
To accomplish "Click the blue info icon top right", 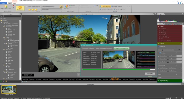I will click(181, 3).
